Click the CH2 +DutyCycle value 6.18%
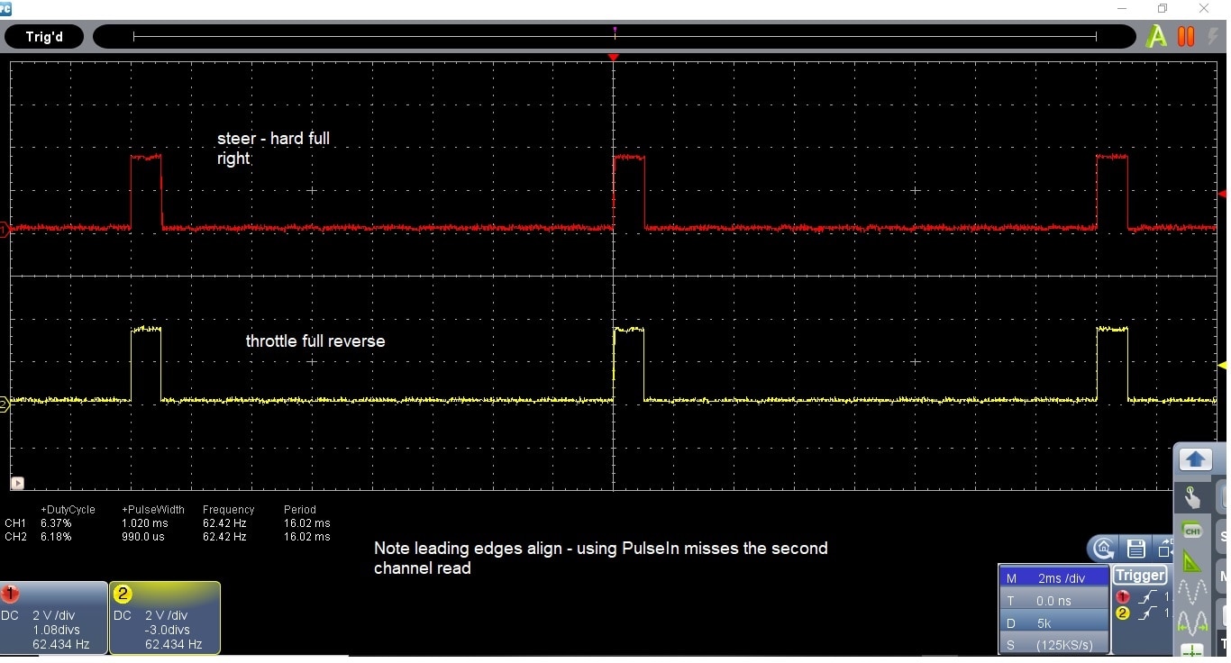This screenshot has height=663, width=1231. [56, 537]
